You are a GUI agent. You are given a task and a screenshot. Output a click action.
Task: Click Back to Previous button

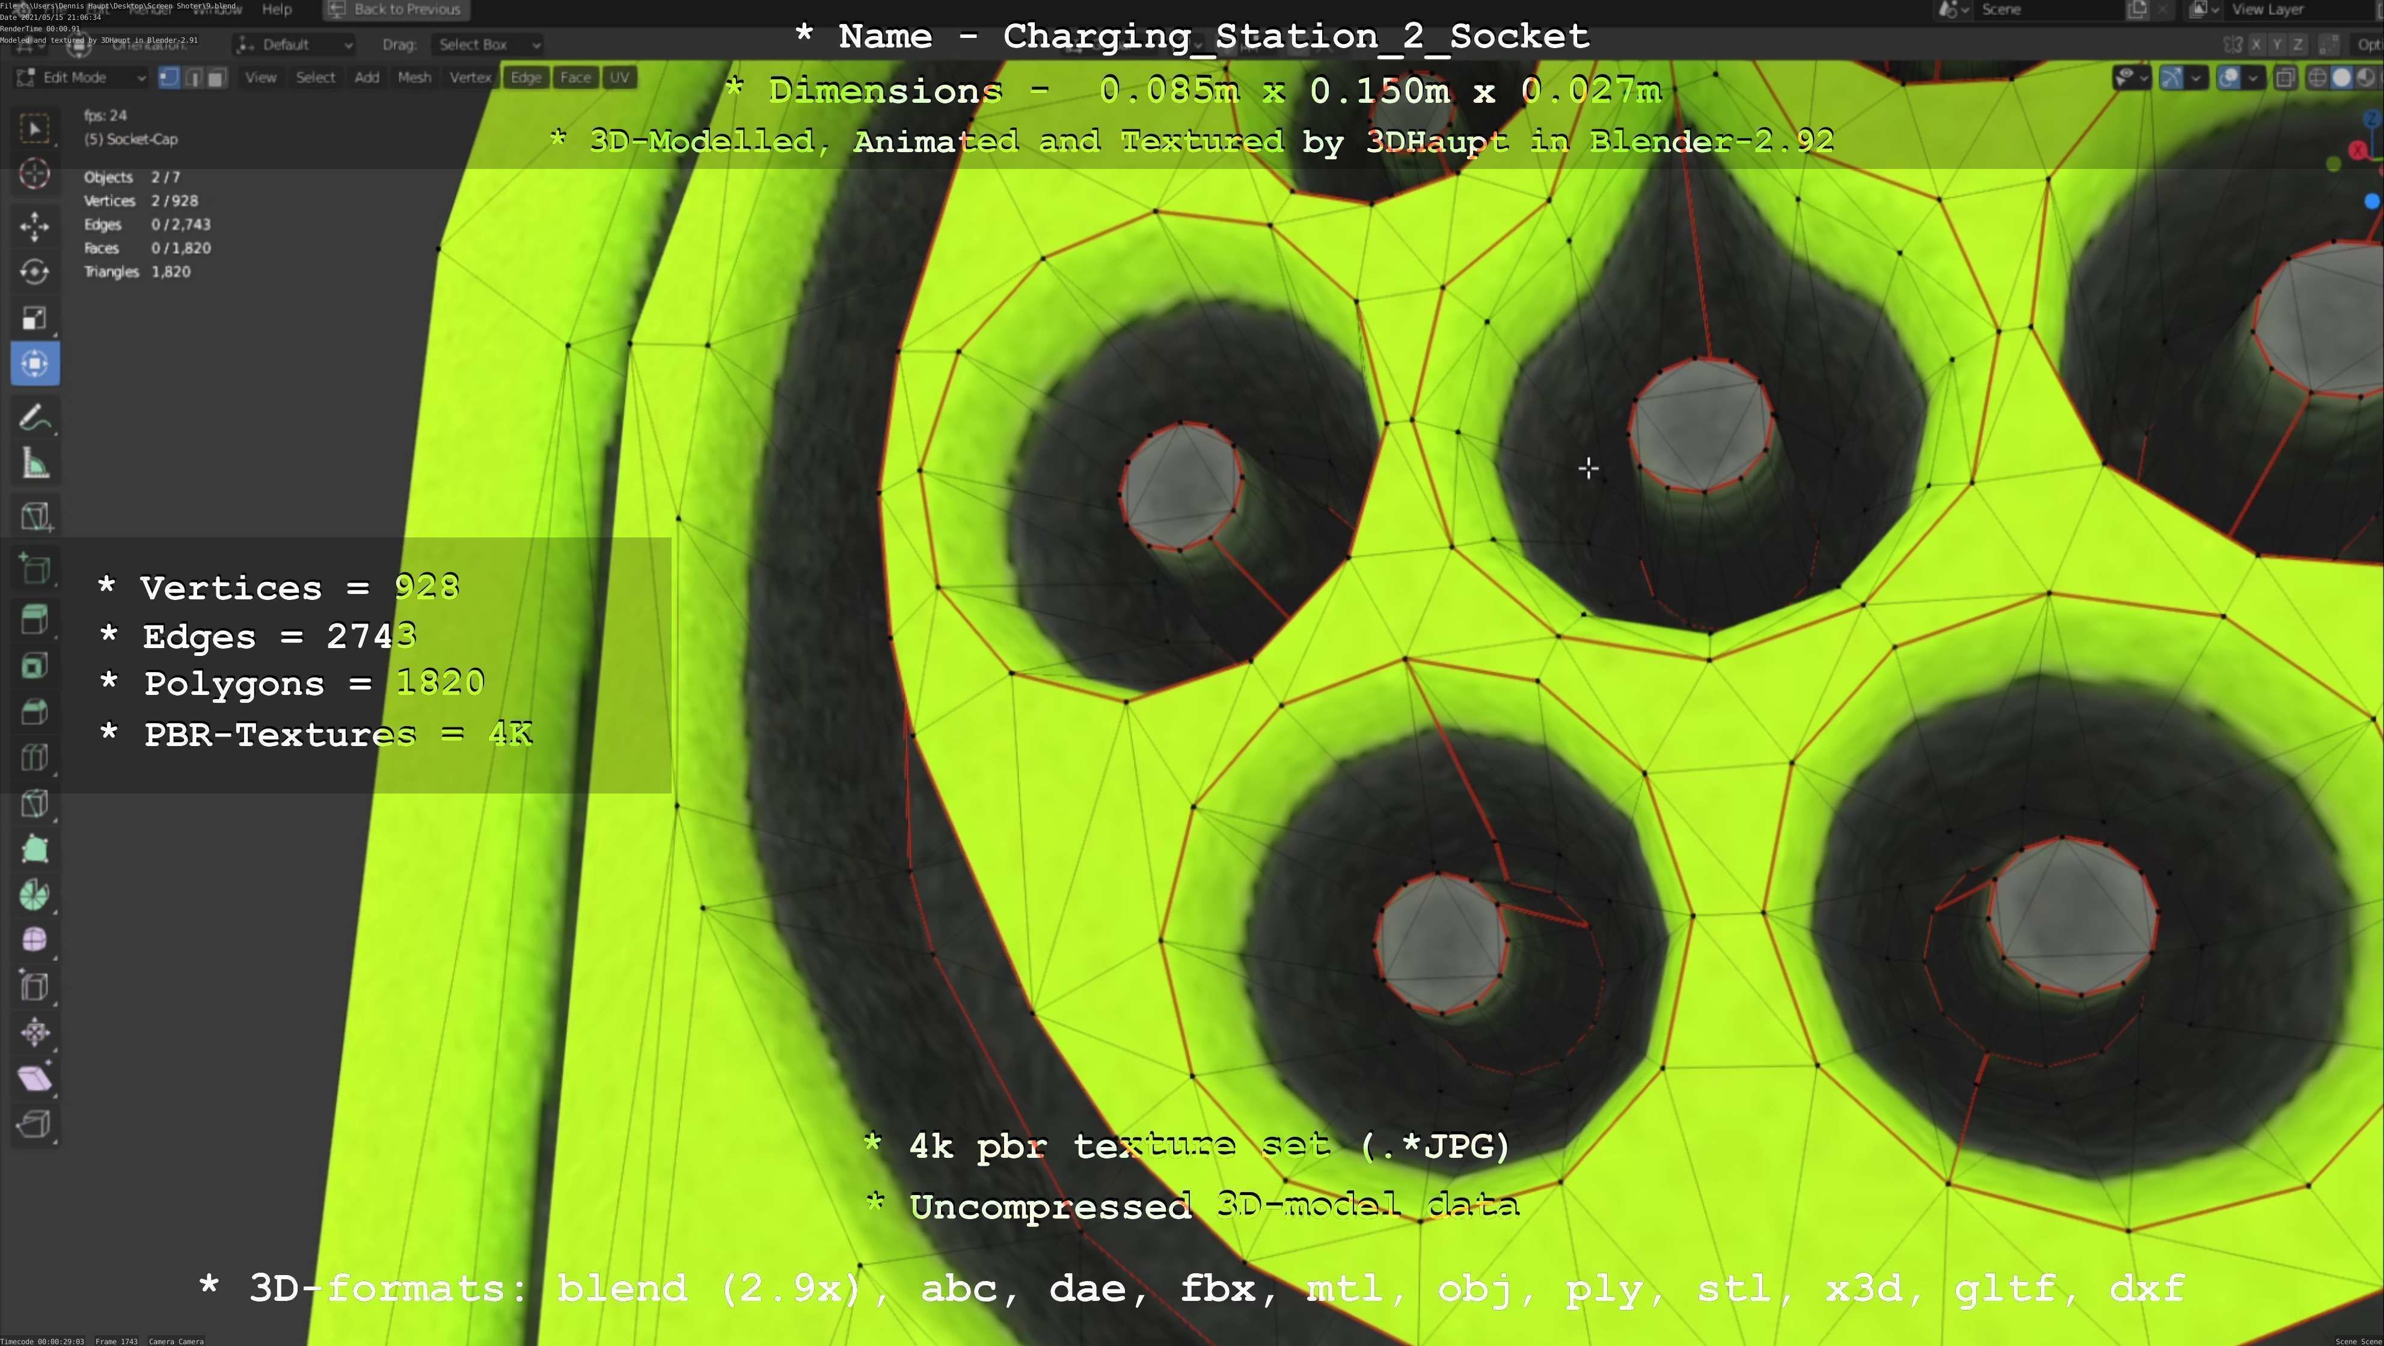click(395, 9)
